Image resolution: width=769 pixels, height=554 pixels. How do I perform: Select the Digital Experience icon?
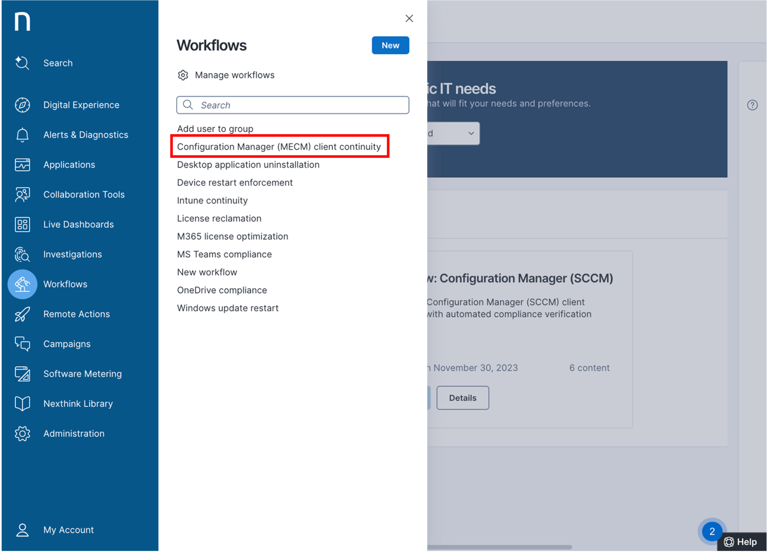click(22, 105)
